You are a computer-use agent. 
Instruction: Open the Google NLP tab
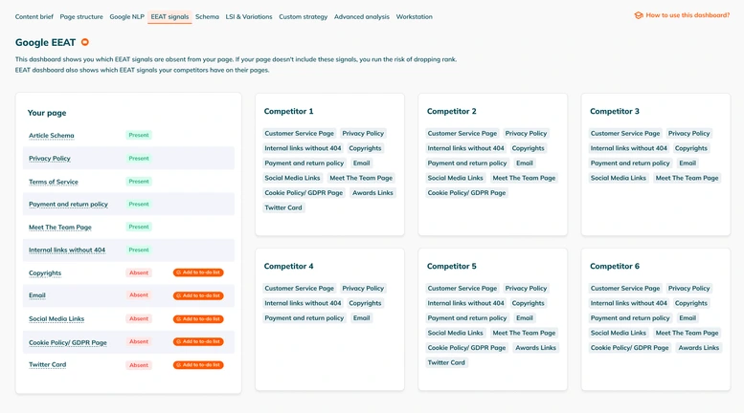coord(126,16)
